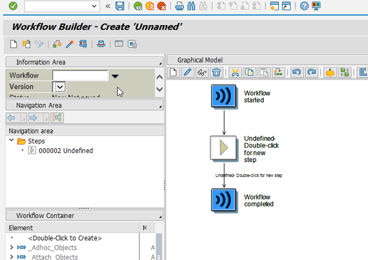This screenshot has height=260, width=368.
Task: Print the workflow via the printer icon
Action: [x=180, y=6]
